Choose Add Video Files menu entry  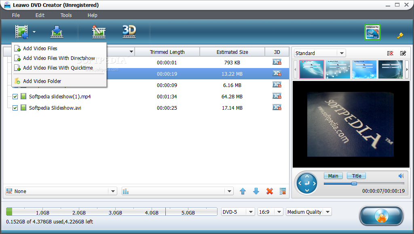pyautogui.click(x=40, y=49)
